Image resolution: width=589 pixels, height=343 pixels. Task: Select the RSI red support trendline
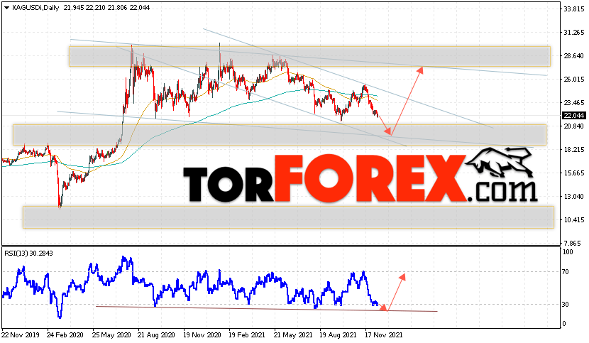coord(267,309)
